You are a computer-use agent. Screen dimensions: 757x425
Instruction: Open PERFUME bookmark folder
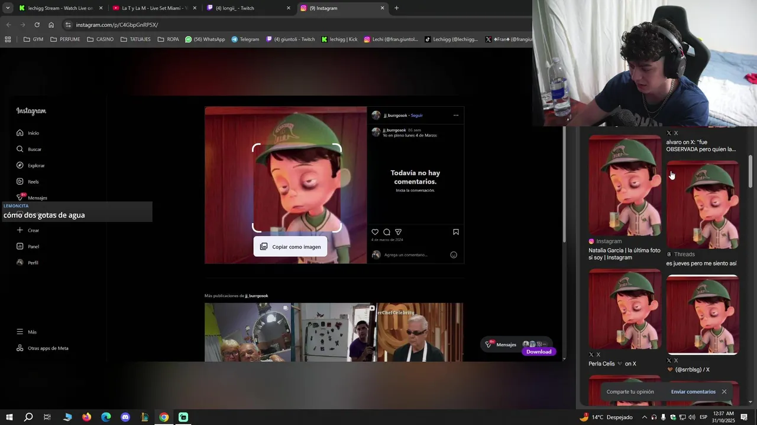[65, 40]
